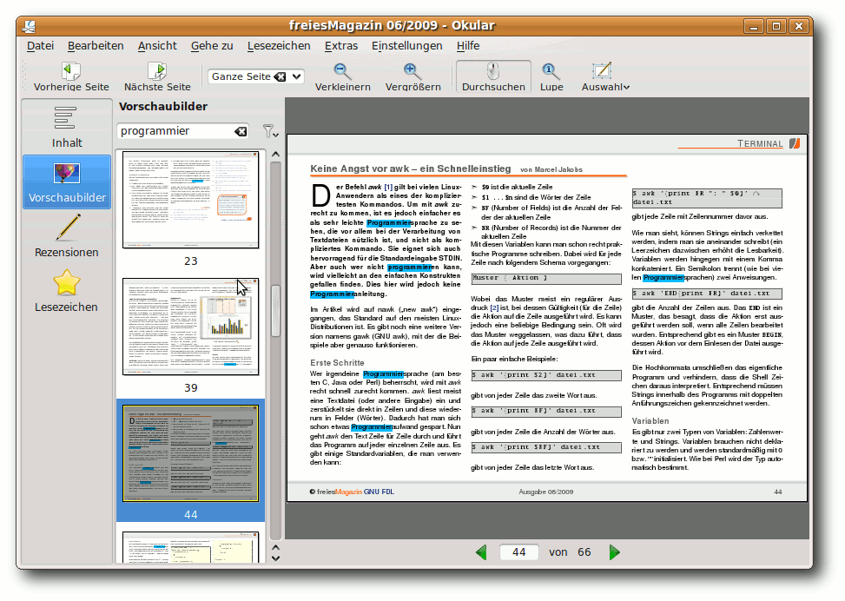Viewport: 845px width, 601px height.
Task: Select thumbnail of page 44
Action: 191,453
